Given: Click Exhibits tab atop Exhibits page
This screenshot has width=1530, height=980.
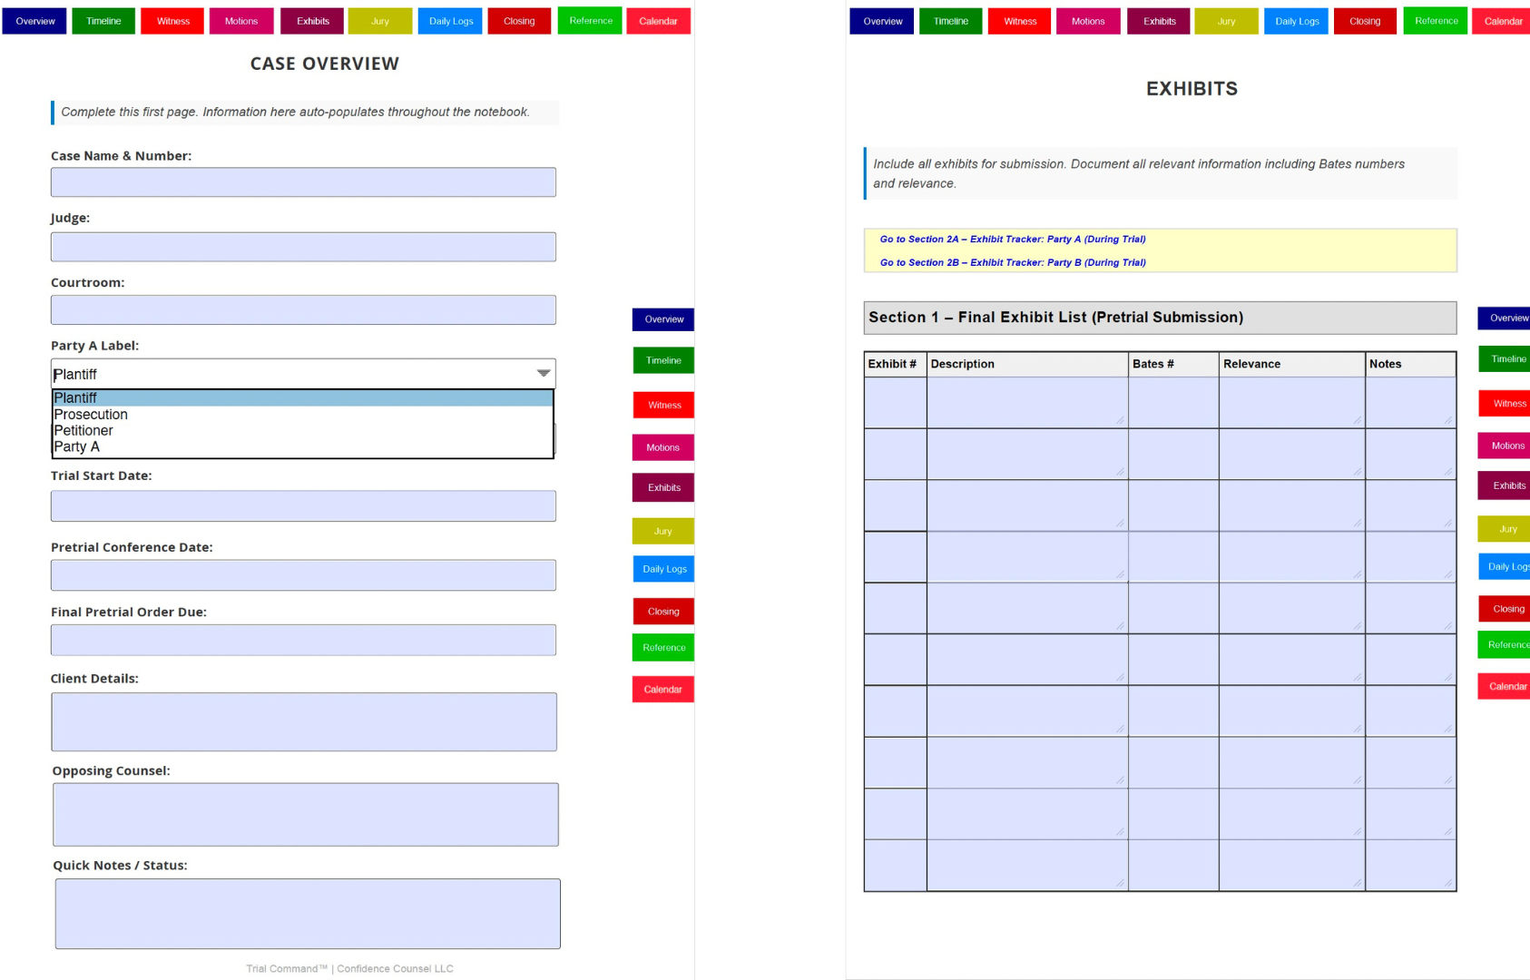Looking at the screenshot, I should point(1159,21).
